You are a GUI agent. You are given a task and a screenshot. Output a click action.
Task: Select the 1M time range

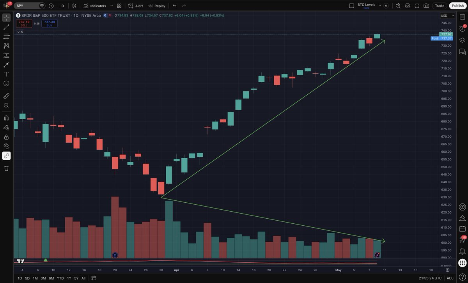click(x=35, y=278)
